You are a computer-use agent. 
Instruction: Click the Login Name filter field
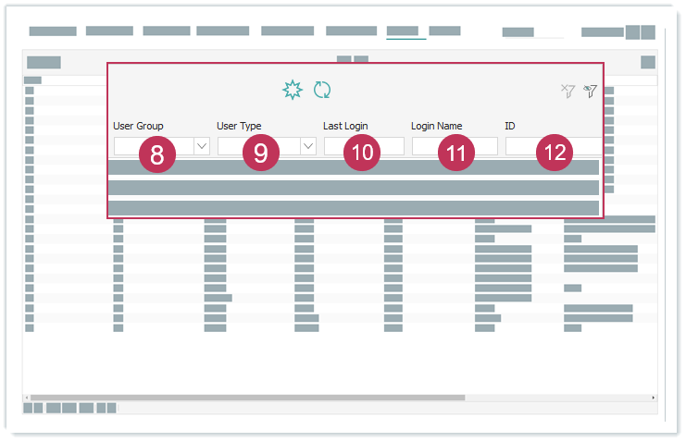455,146
